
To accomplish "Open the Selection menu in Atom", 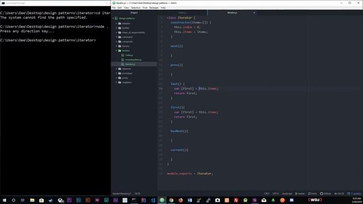I will click(x=136, y=7).
